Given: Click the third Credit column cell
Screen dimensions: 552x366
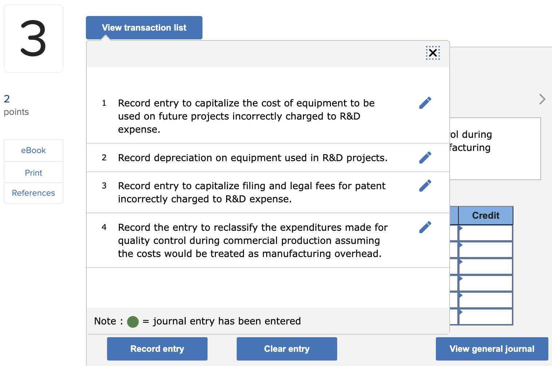Looking at the screenshot, I should point(486,266).
